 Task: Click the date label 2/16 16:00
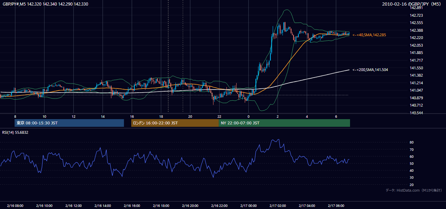[x=132, y=206]
